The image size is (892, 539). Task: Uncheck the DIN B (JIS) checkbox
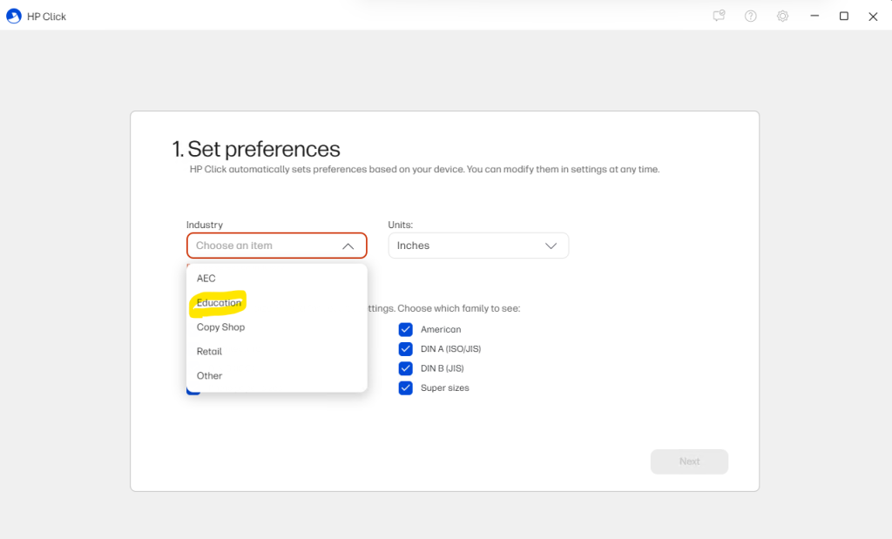click(x=406, y=368)
